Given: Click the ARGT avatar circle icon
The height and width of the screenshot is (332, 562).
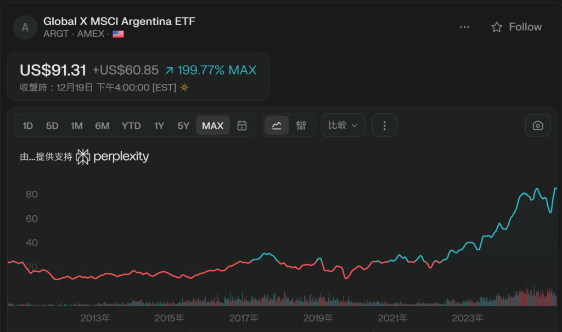Looking at the screenshot, I should (x=25, y=27).
